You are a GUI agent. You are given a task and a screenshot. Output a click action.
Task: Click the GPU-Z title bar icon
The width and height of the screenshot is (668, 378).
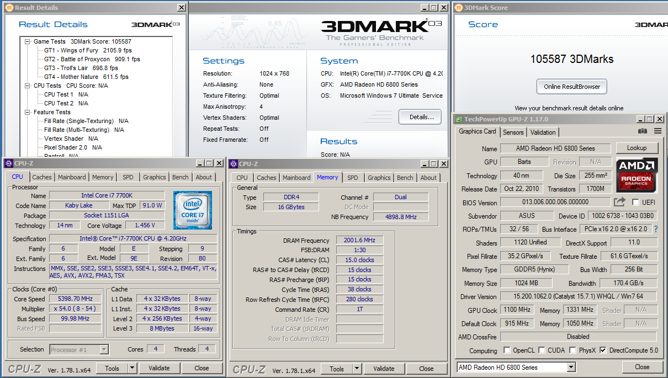click(x=458, y=119)
